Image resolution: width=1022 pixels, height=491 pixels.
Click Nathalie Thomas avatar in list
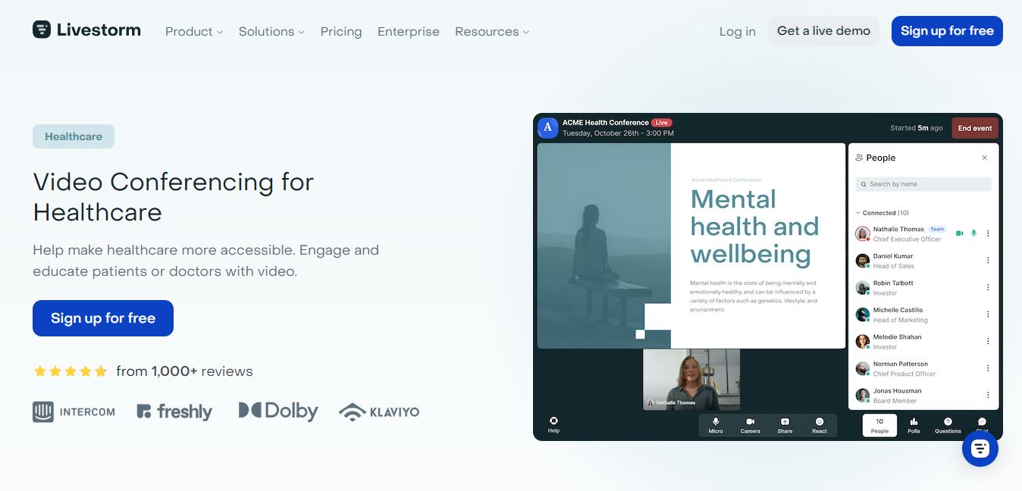pyautogui.click(x=862, y=234)
